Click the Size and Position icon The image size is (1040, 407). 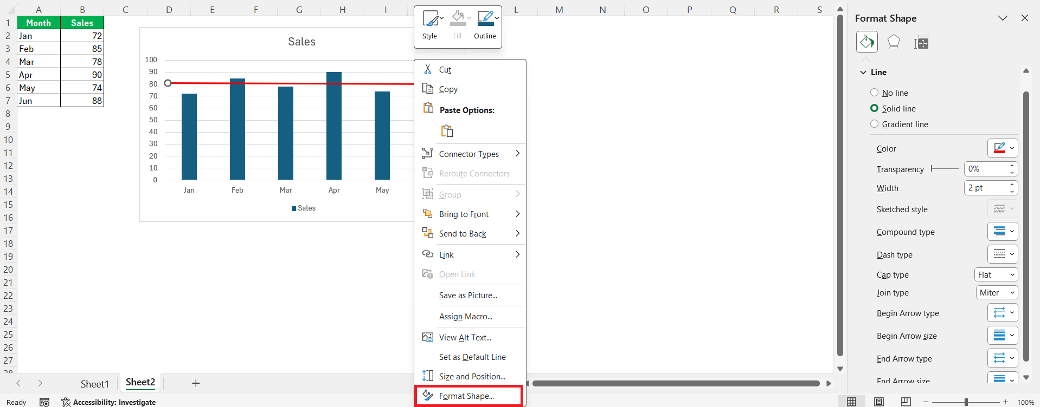[428, 376]
